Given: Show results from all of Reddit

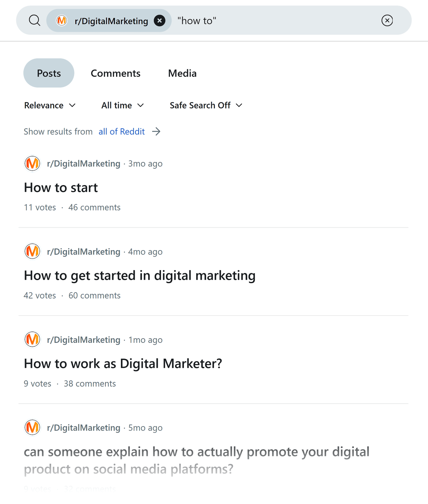Looking at the screenshot, I should click(122, 131).
